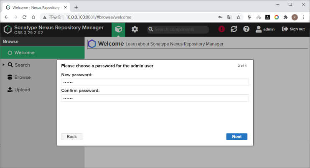Click the Sonatype Nexus hexagon logo
310x168 pixels.
(x=8, y=30)
